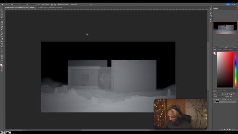Viewport: 238px width, 134px height.
Task: Toggle lock transparent pixels
Action: pos(217,99)
